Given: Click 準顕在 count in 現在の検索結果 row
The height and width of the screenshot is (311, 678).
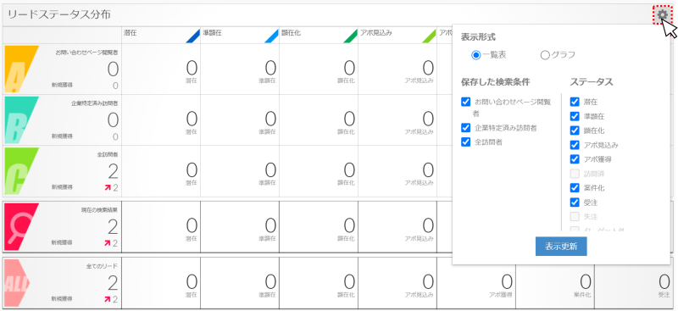Looking at the screenshot, I should coord(270,225).
